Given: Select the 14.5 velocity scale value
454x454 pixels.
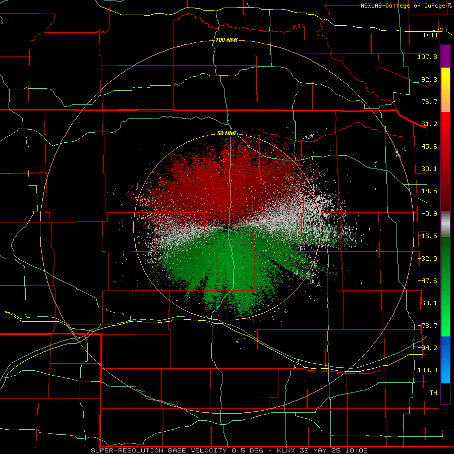Looking at the screenshot, I should (429, 191).
